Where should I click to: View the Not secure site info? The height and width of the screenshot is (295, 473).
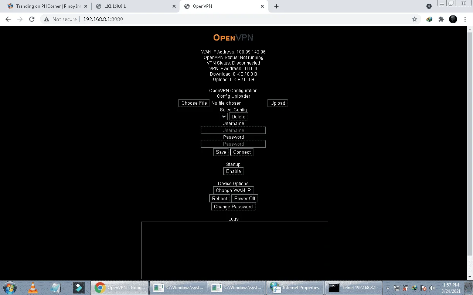point(60,19)
